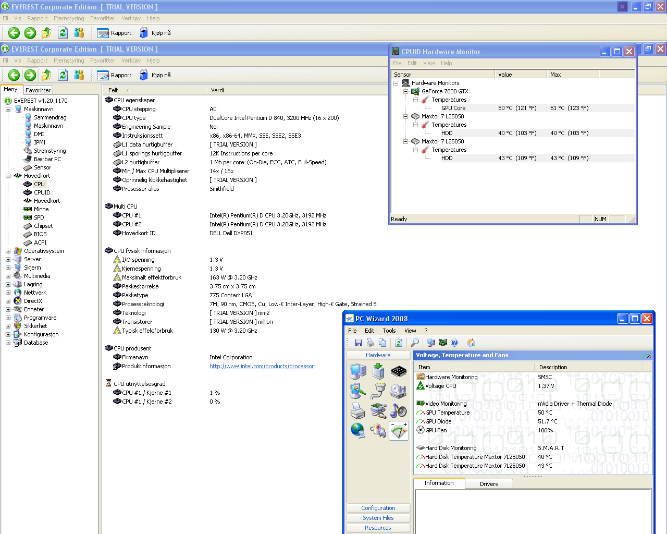Open the video monitor with paintbrush category

pyautogui.click(x=358, y=391)
